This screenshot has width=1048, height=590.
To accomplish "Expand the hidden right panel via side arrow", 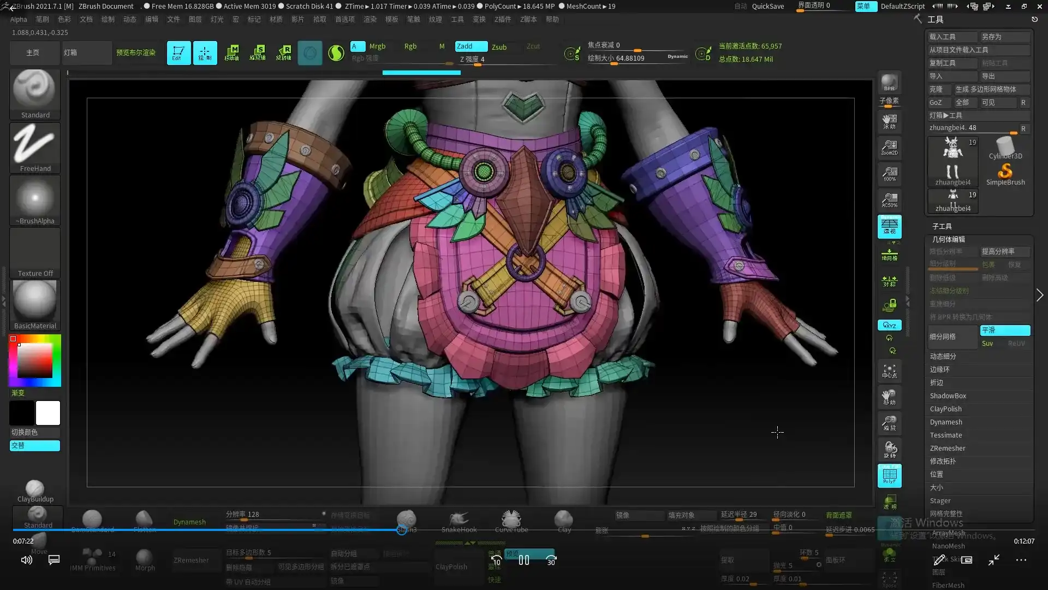I will [1040, 295].
